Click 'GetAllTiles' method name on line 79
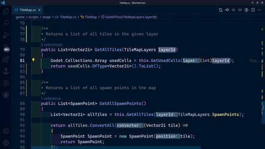This screenshot has width=265, height=149. click(x=108, y=50)
